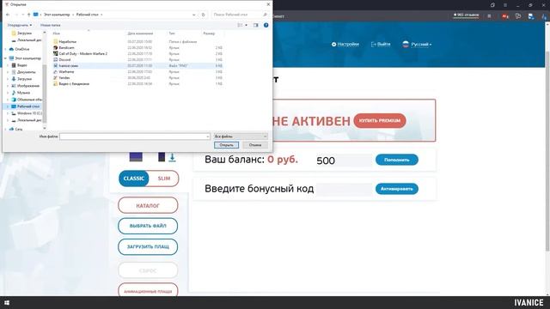Image resolution: width=550 pixels, height=309 pixels.
Task: Click the Open button in file dialog
Action: 226,145
